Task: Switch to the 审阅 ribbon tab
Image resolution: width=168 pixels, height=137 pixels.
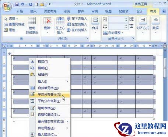Action: [95, 11]
